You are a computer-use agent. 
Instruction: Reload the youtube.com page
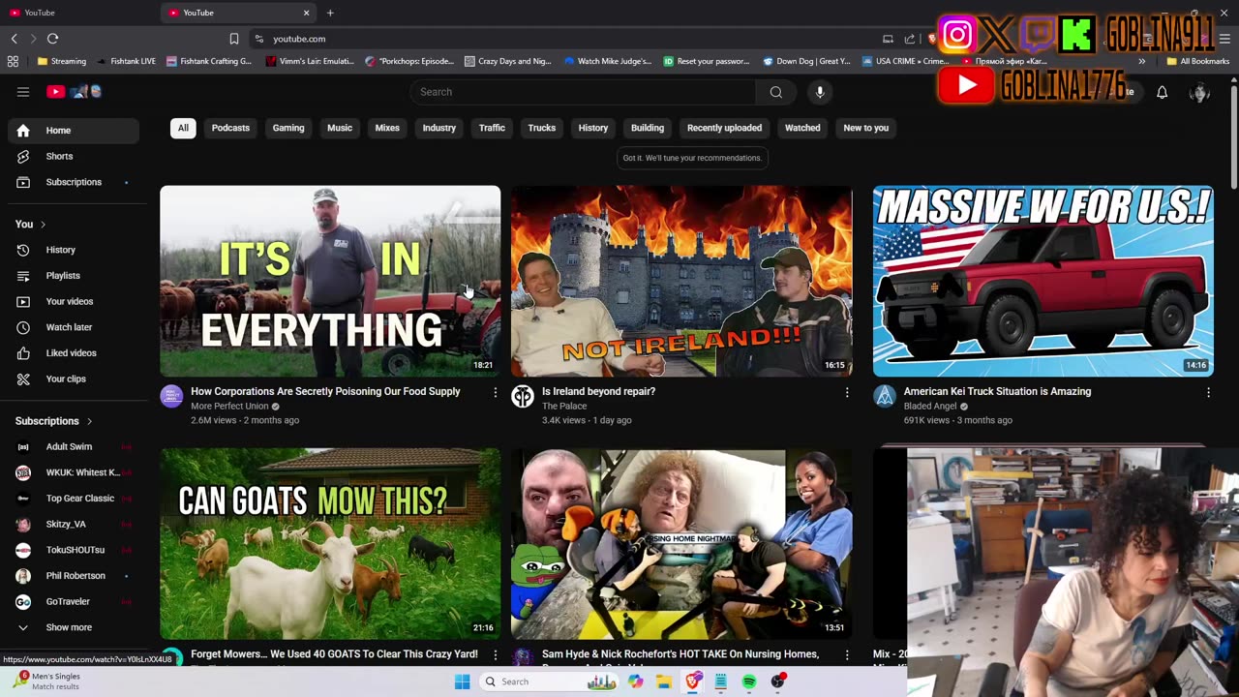point(53,39)
